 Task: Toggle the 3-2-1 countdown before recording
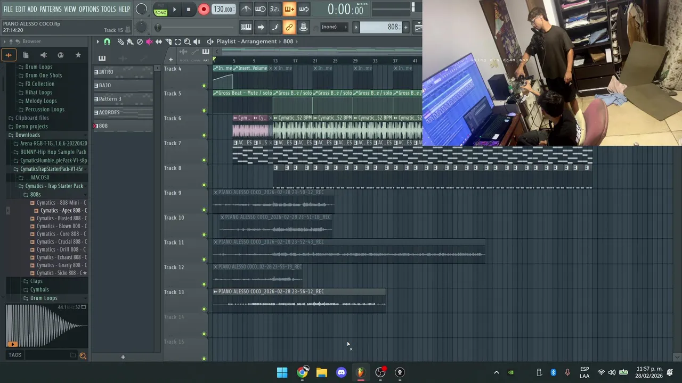click(275, 9)
